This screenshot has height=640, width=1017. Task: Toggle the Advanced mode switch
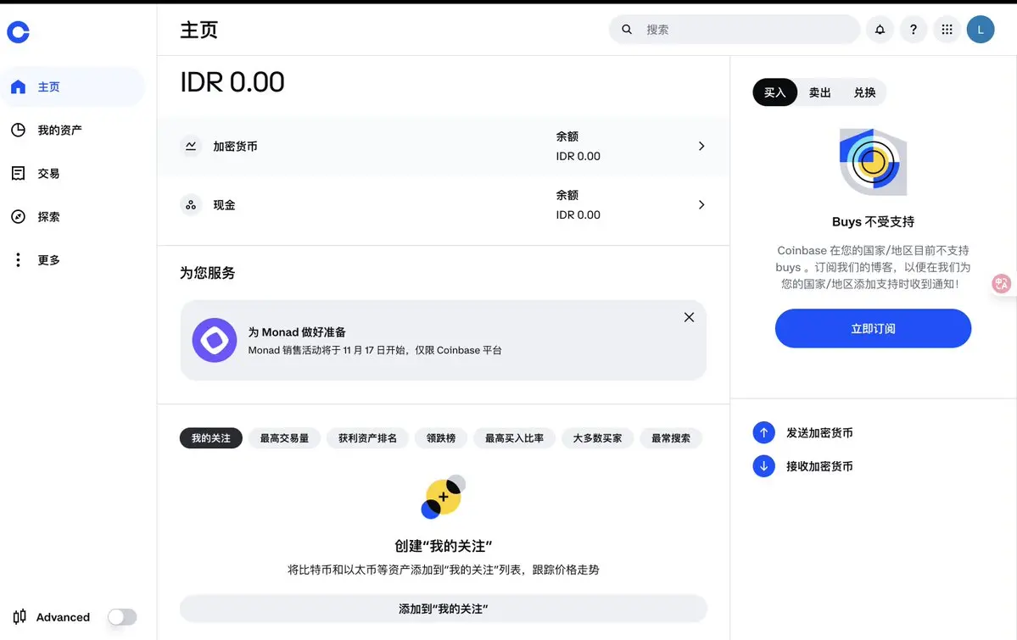122,617
